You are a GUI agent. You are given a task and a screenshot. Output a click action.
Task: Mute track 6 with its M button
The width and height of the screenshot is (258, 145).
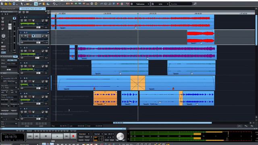pyautogui.click(x=25, y=97)
